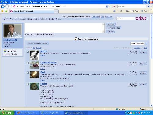Open the address bar history dropdown
This screenshot has height=115, width=153.
coord(107,6)
